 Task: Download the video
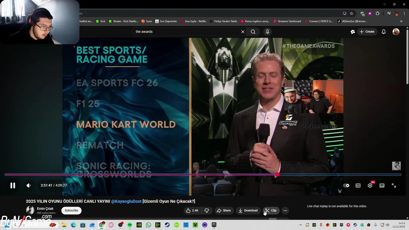pos(248,211)
